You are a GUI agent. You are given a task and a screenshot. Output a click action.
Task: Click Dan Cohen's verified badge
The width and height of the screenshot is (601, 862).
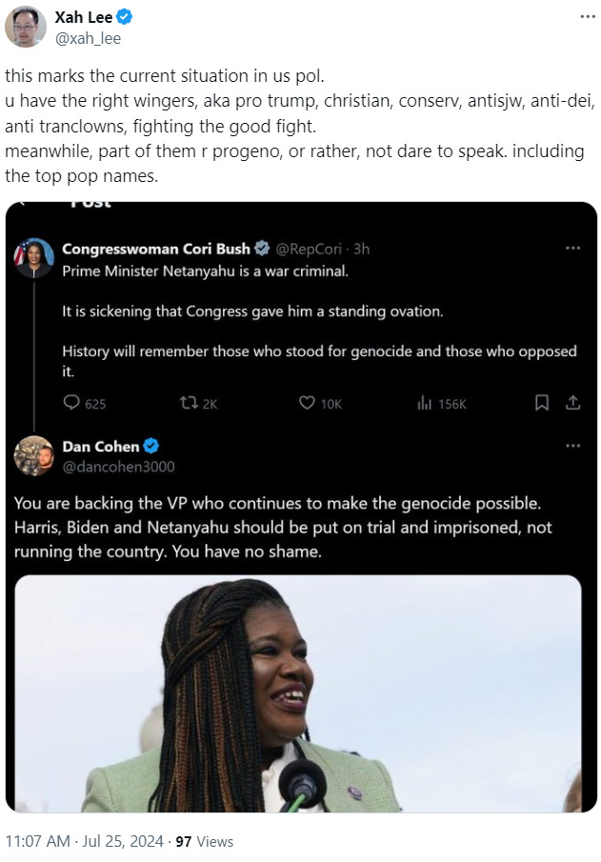click(150, 447)
